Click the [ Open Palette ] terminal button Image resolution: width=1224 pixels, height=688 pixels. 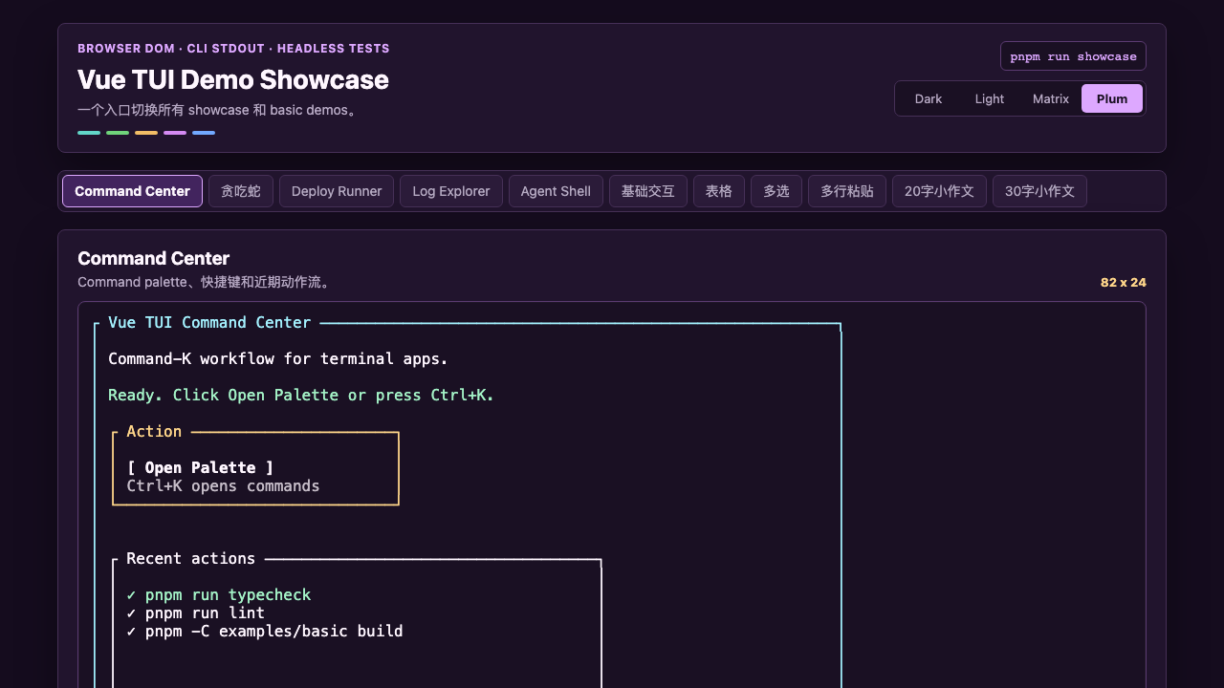201,467
